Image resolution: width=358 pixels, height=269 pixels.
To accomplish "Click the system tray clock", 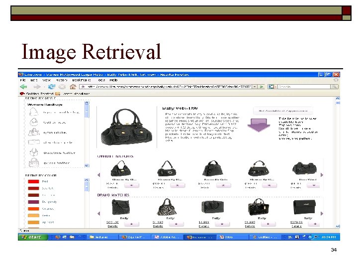I will pos(329,237).
